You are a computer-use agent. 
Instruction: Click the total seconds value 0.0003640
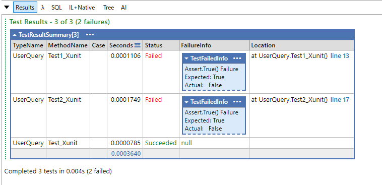coord(126,154)
